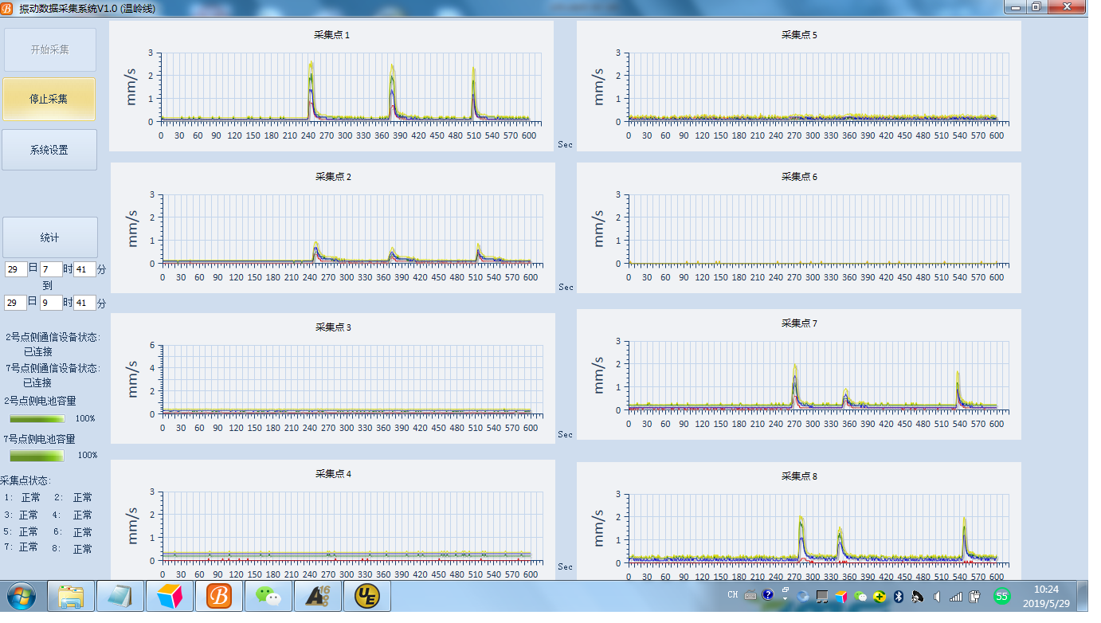
Task: Open the Notepad taskbar icon
Action: click(120, 596)
